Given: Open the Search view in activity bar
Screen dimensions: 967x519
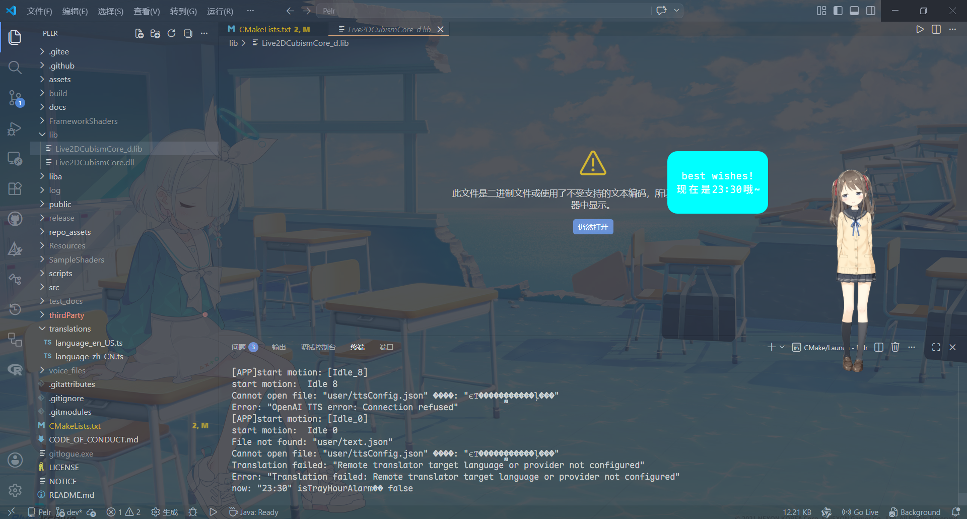Looking at the screenshot, I should pyautogui.click(x=15, y=67).
